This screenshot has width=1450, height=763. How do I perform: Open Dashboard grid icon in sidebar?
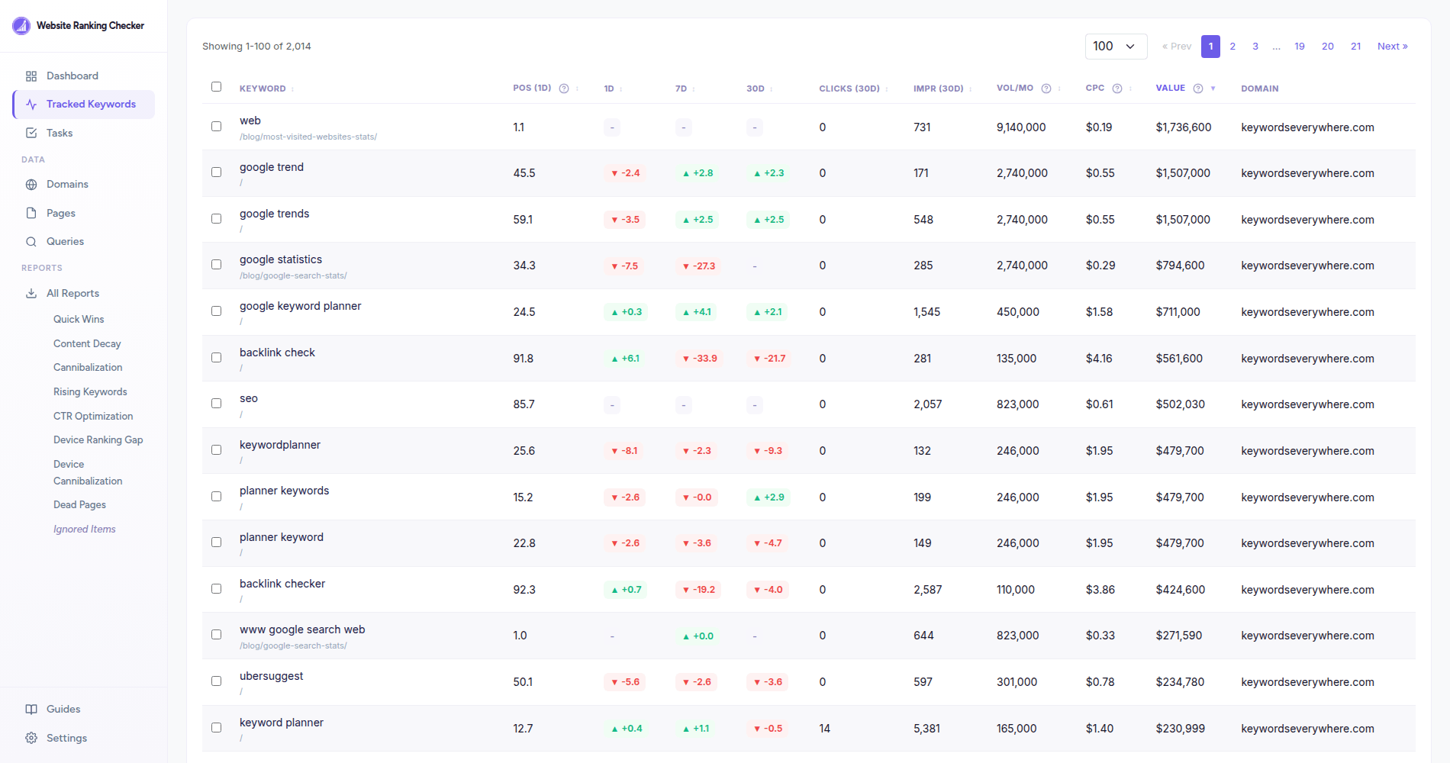[x=31, y=76]
